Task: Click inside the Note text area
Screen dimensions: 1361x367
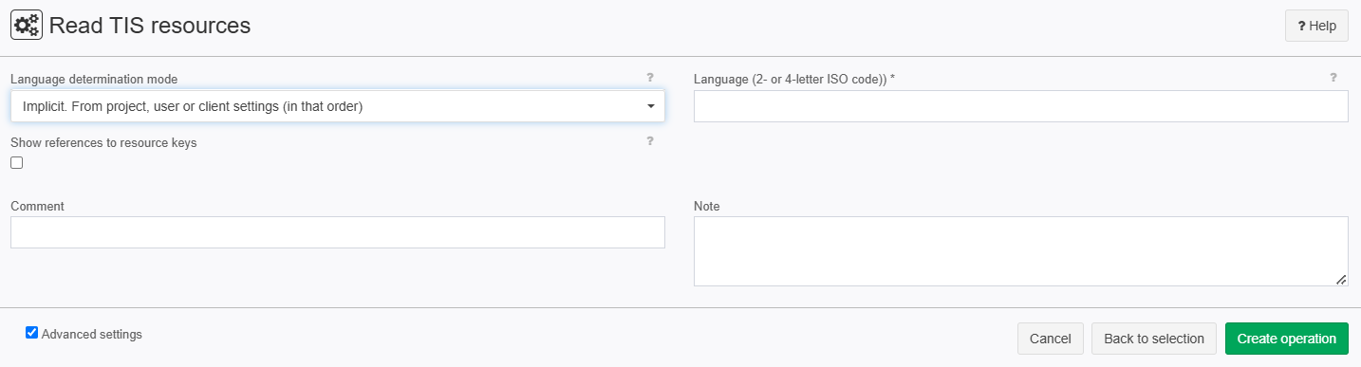Action: pos(1021,251)
